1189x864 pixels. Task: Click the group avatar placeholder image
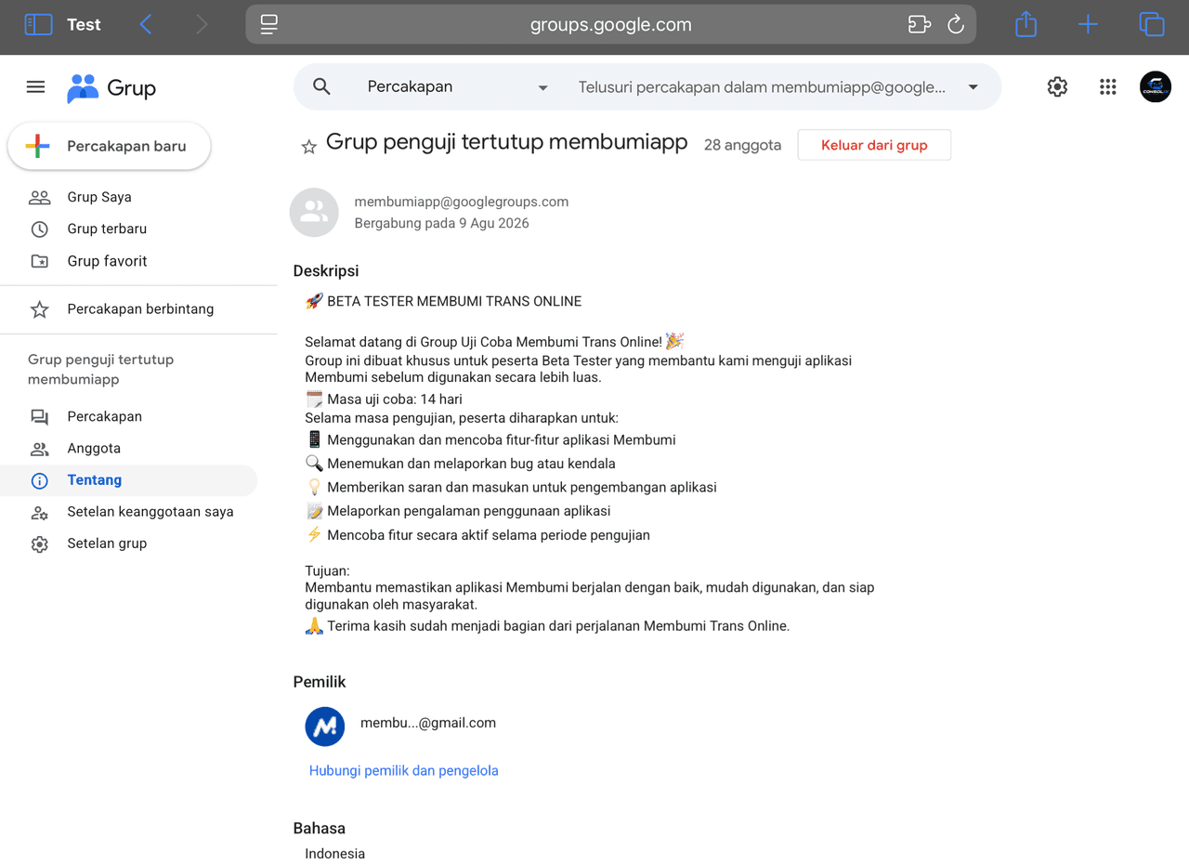[x=314, y=212]
